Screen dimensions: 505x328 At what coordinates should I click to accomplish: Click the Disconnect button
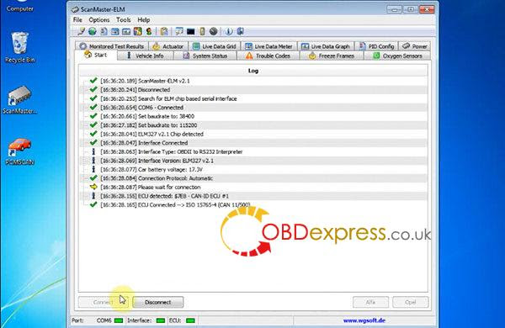158,302
